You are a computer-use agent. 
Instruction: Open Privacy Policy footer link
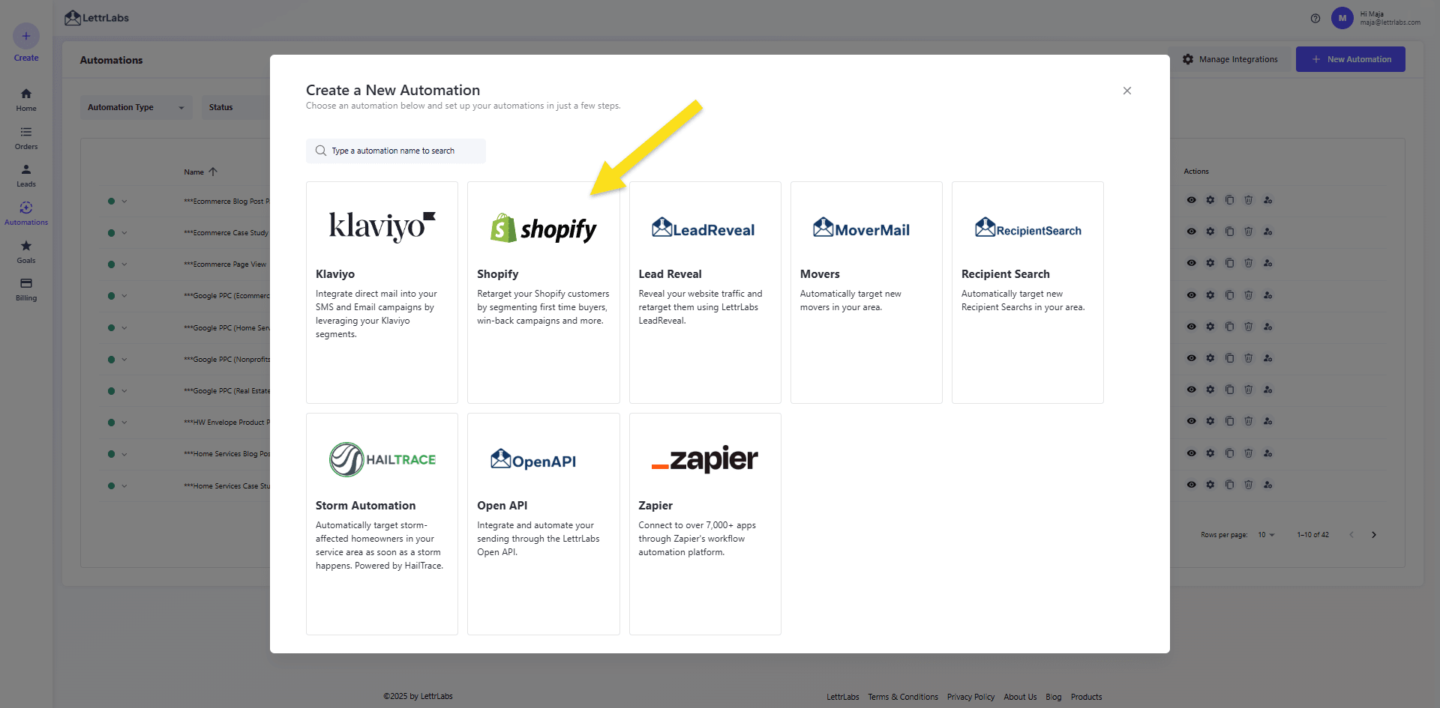click(x=970, y=697)
